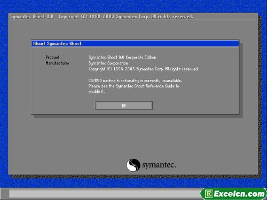Click the About Symantec Ghost title bar
This screenshot has height=200, width=267.
135,44
